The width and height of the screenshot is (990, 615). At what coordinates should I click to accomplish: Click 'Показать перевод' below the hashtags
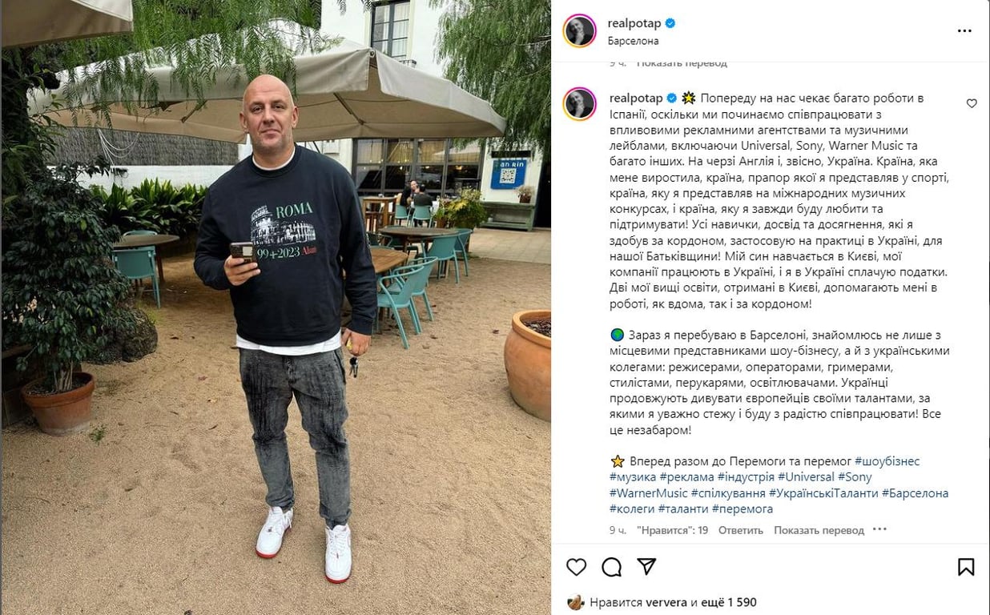point(819,530)
